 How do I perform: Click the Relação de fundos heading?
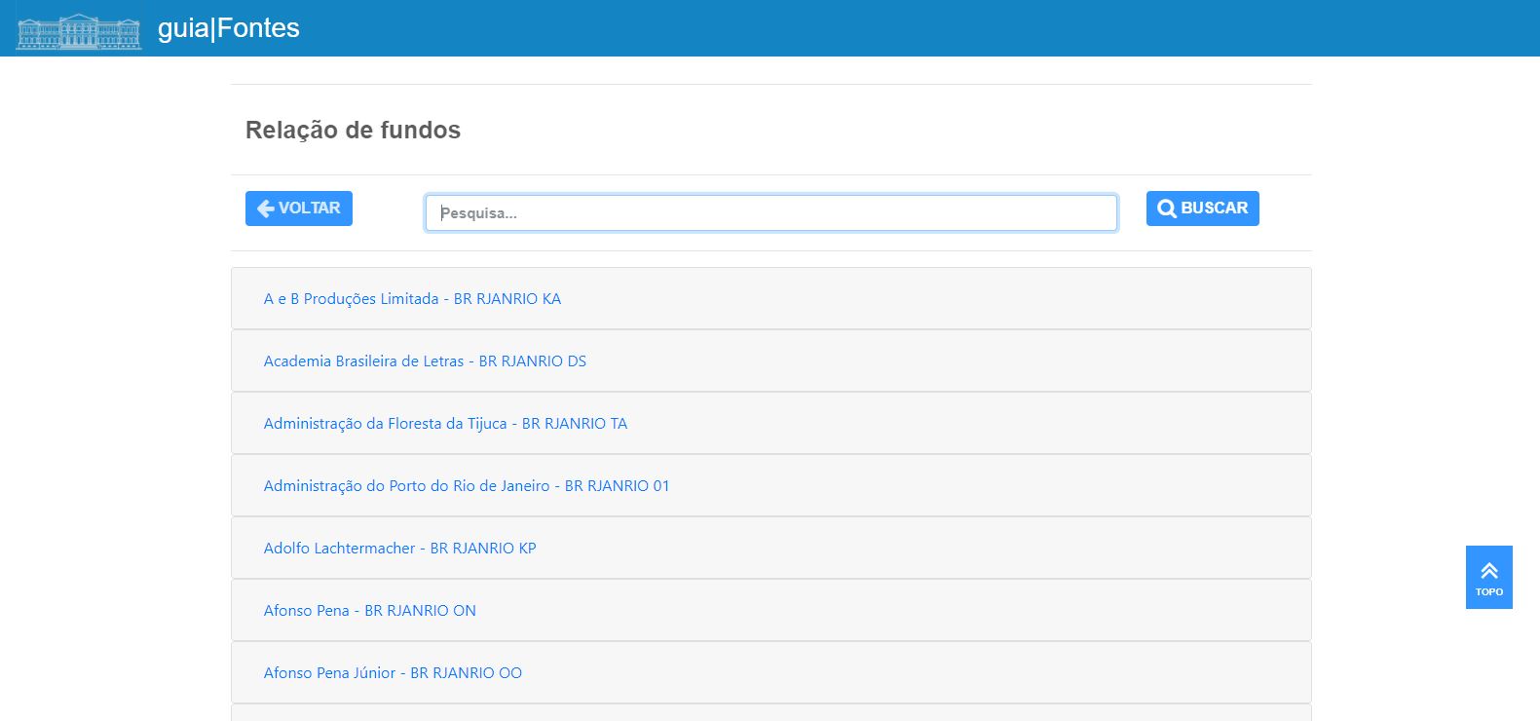[353, 130]
